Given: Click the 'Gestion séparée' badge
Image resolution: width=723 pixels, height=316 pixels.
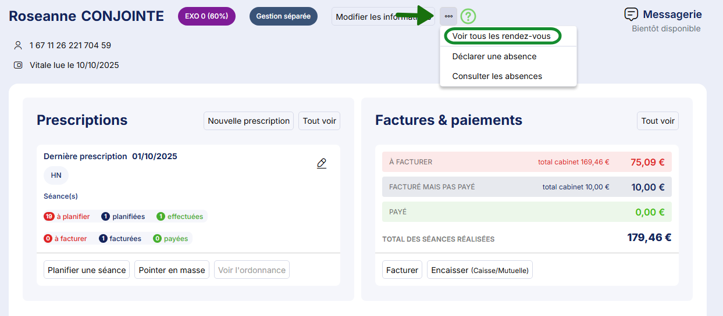Looking at the screenshot, I should tap(283, 16).
